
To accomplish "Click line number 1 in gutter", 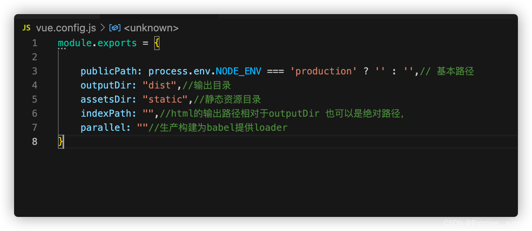I will tap(35, 43).
